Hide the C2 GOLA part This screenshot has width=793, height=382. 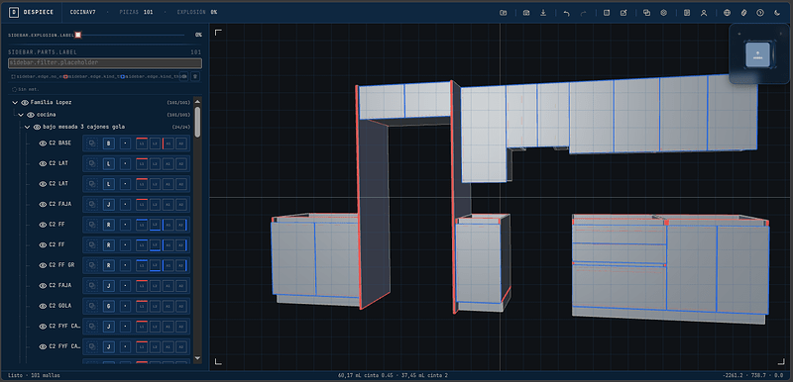(x=43, y=307)
